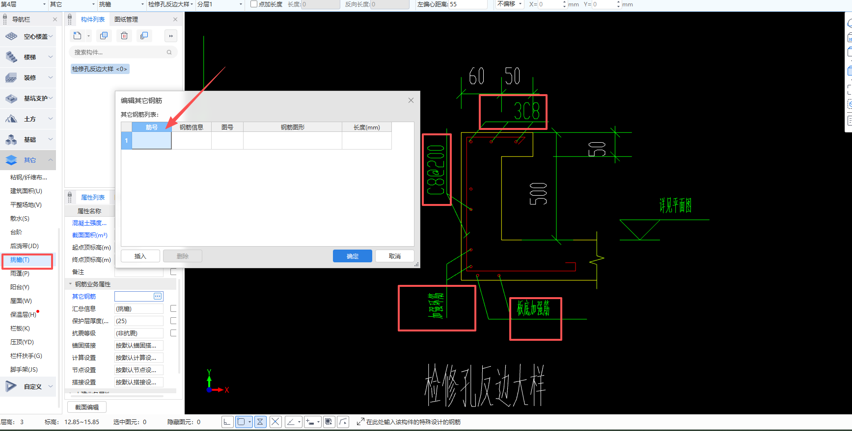Click the stairs (楼梯) category icon
The height and width of the screenshot is (431, 852).
[x=11, y=57]
